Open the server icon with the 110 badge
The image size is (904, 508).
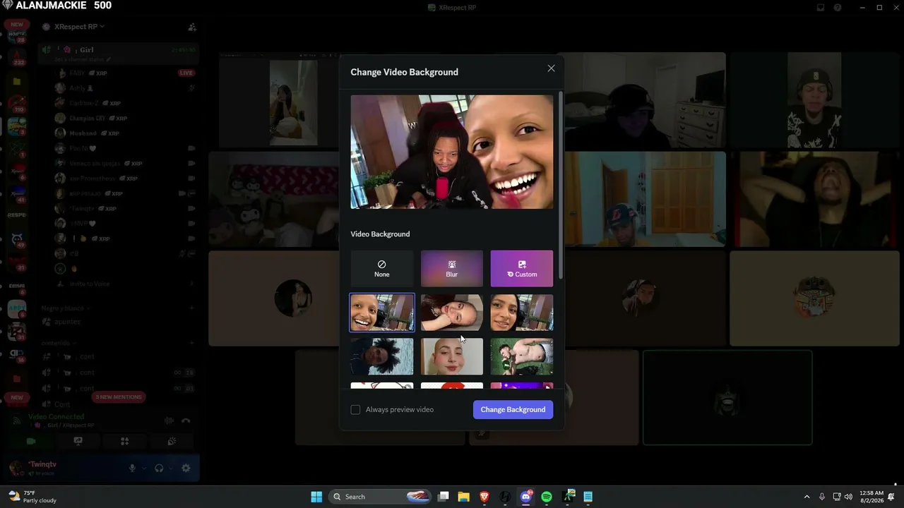pyautogui.click(x=17, y=104)
